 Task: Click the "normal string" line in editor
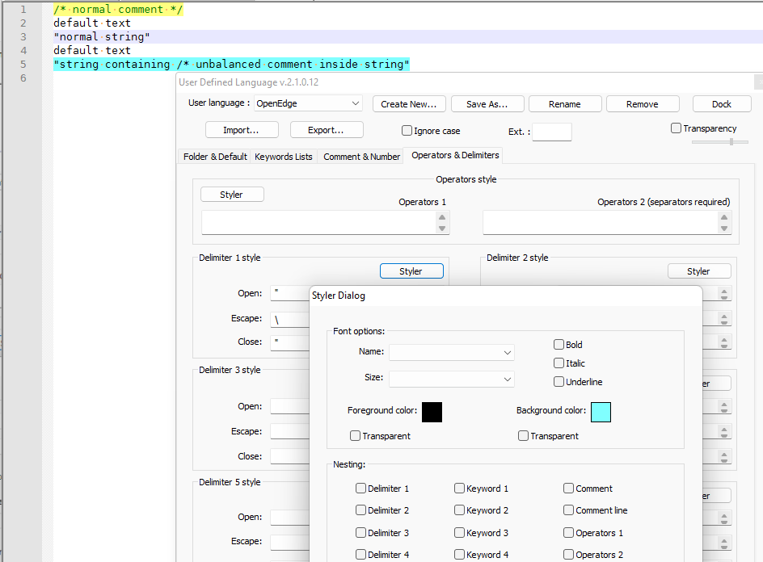click(x=102, y=37)
